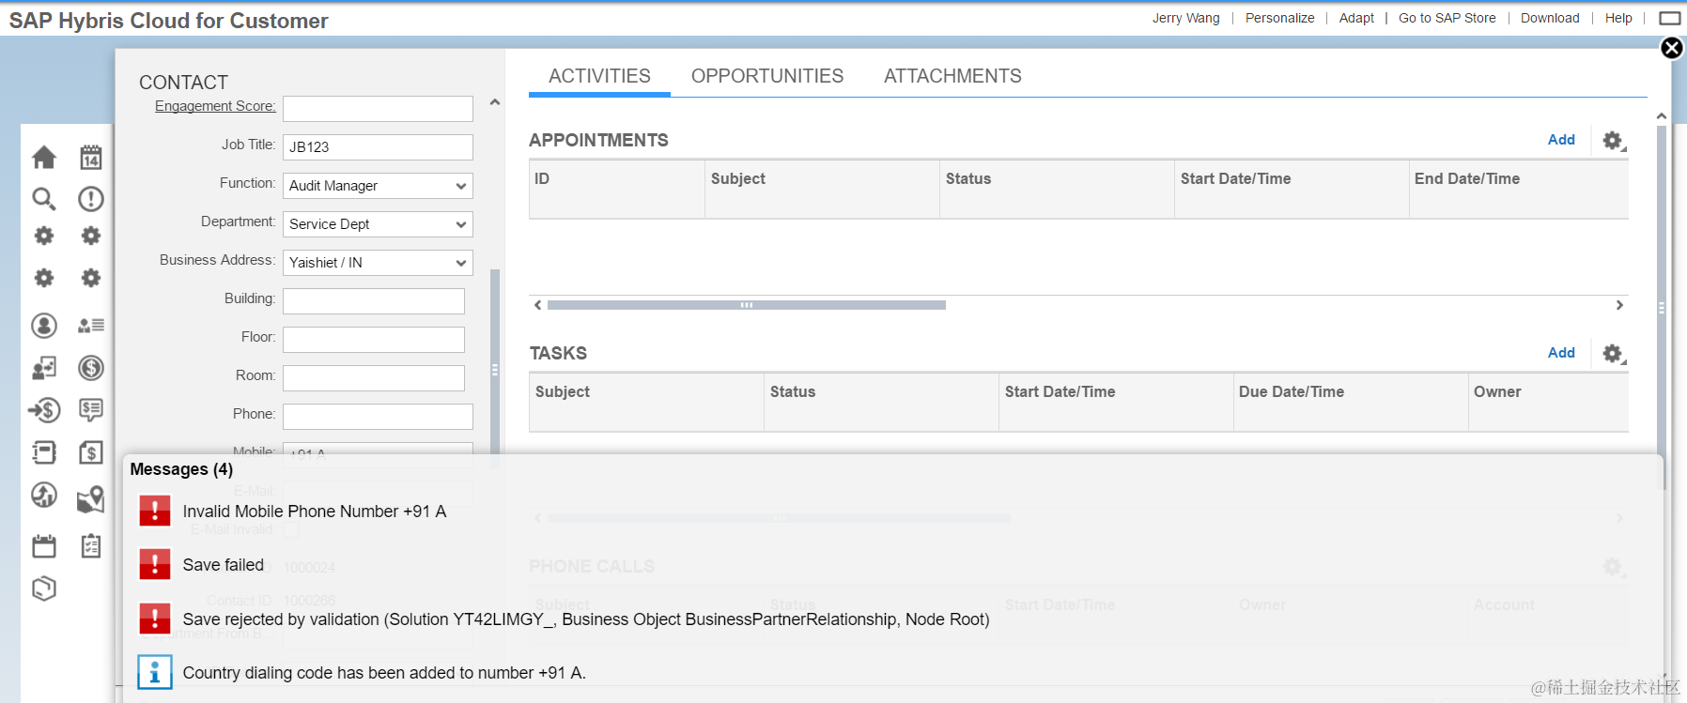Click the Tasks Owner column header
Viewport: 1687px width, 703px height.
[x=1548, y=403]
